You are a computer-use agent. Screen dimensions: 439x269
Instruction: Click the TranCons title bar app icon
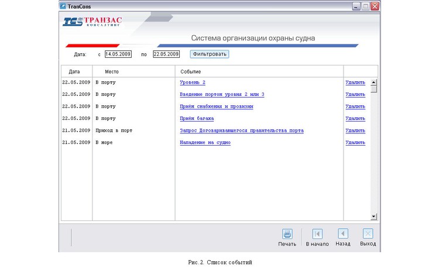tap(64, 6)
